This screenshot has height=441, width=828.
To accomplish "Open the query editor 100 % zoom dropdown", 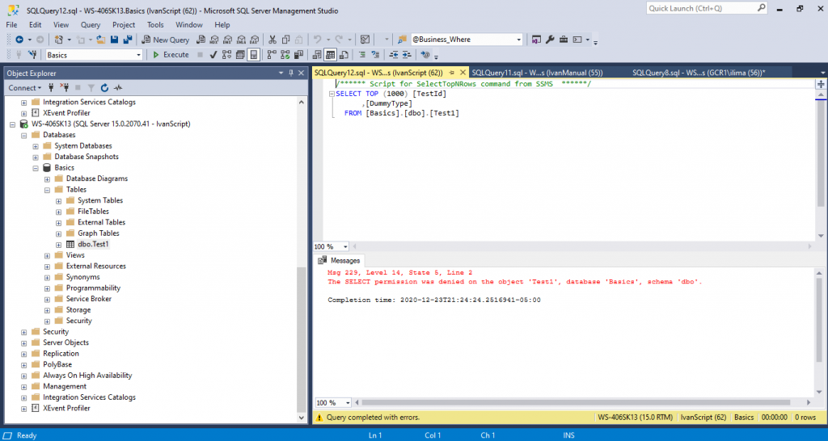I will [x=345, y=246].
